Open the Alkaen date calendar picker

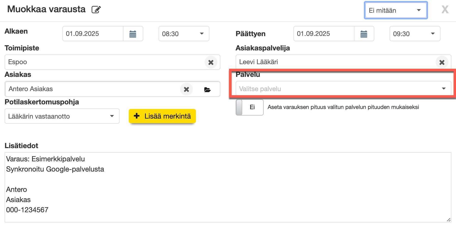pos(133,34)
